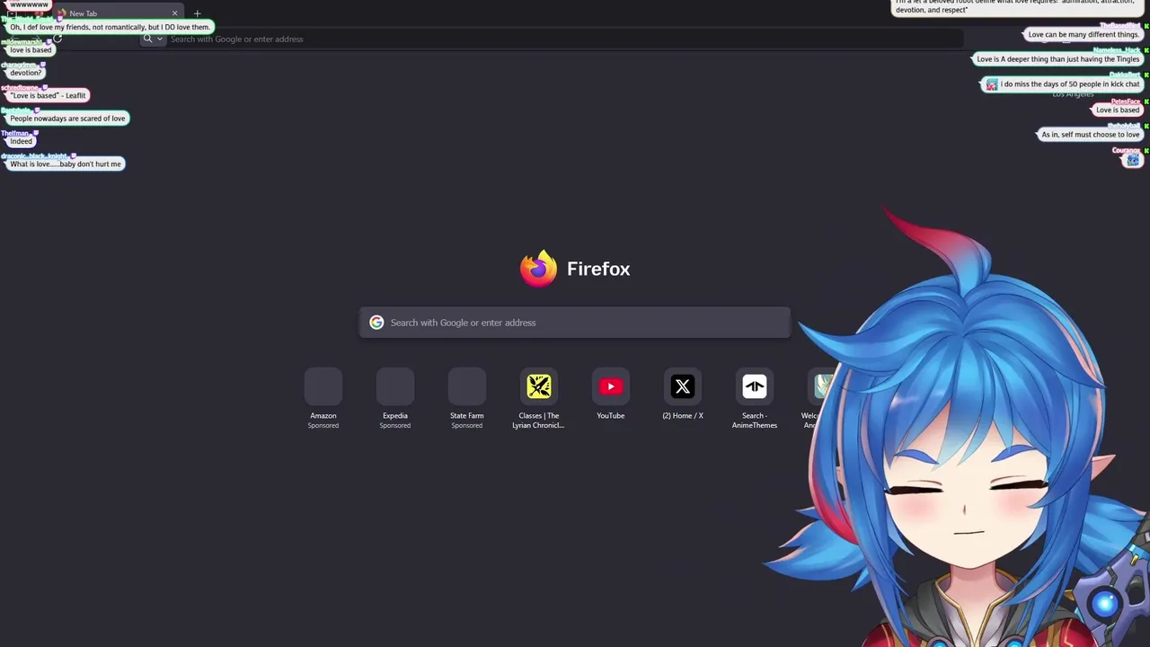Click the Firefox wordmark text
1150x647 pixels.
click(598, 269)
